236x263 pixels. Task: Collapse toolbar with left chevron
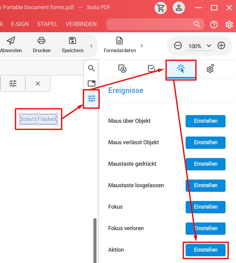[91, 46]
